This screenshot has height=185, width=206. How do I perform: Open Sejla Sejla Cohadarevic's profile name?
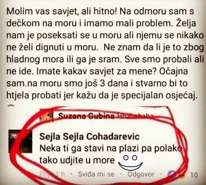click(x=89, y=137)
